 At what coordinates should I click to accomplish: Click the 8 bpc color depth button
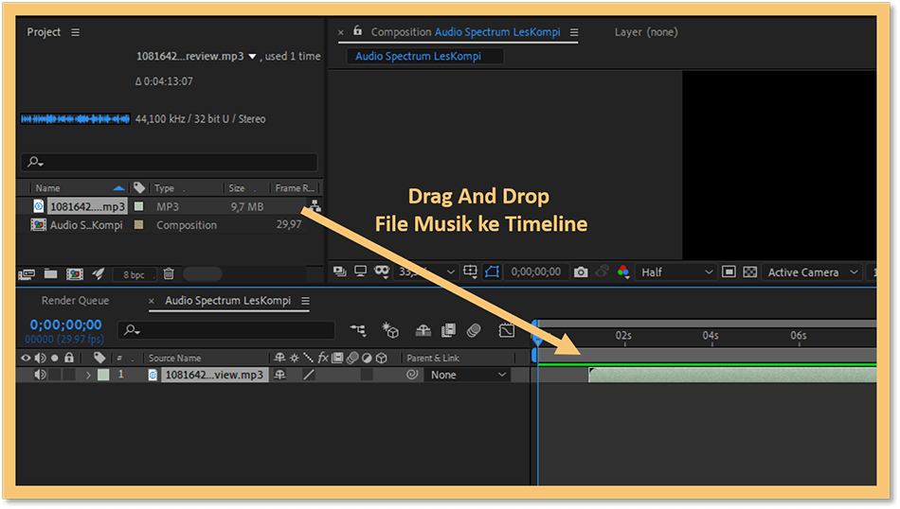(x=134, y=274)
